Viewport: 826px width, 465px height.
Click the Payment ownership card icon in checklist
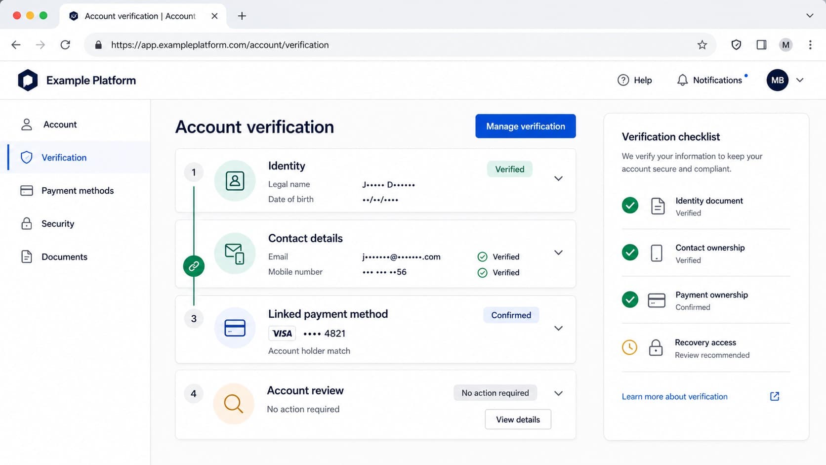(657, 300)
